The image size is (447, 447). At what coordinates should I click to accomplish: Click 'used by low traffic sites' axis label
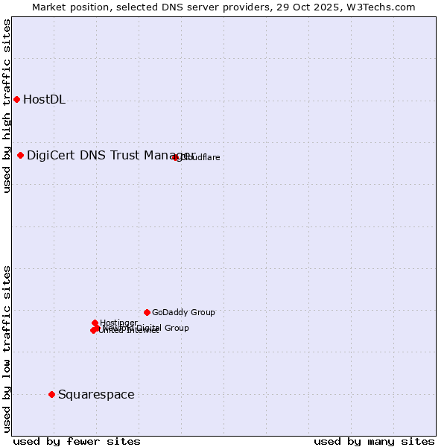pyautogui.click(x=7, y=349)
